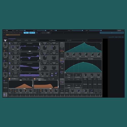Click the KEEP button
This screenshot has width=127, height=127.
click(x=48, y=33)
